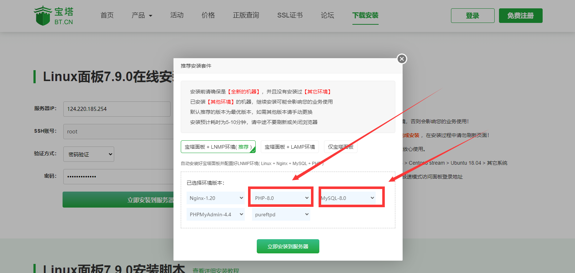The image size is (575, 273).
Task: Click the 推荐安装套件 dialog title
Action: click(196, 66)
